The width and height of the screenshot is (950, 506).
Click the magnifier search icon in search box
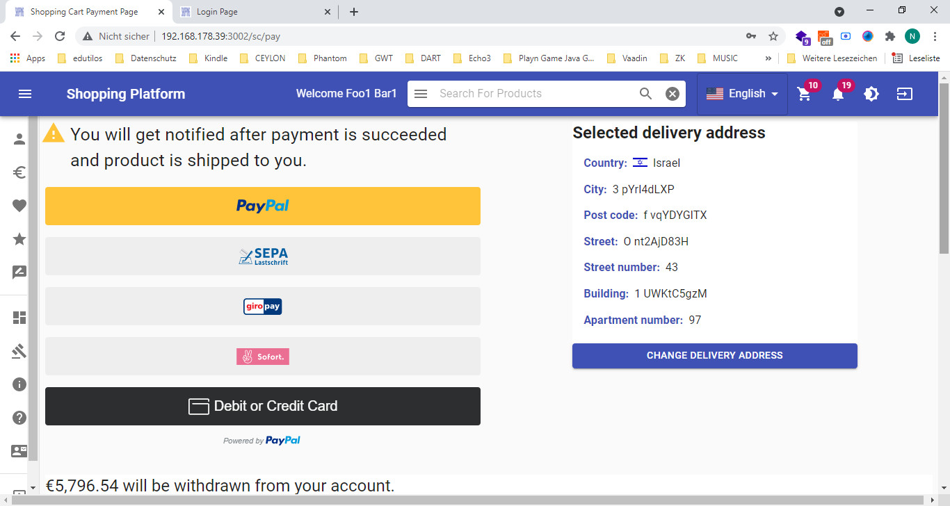[x=646, y=94]
